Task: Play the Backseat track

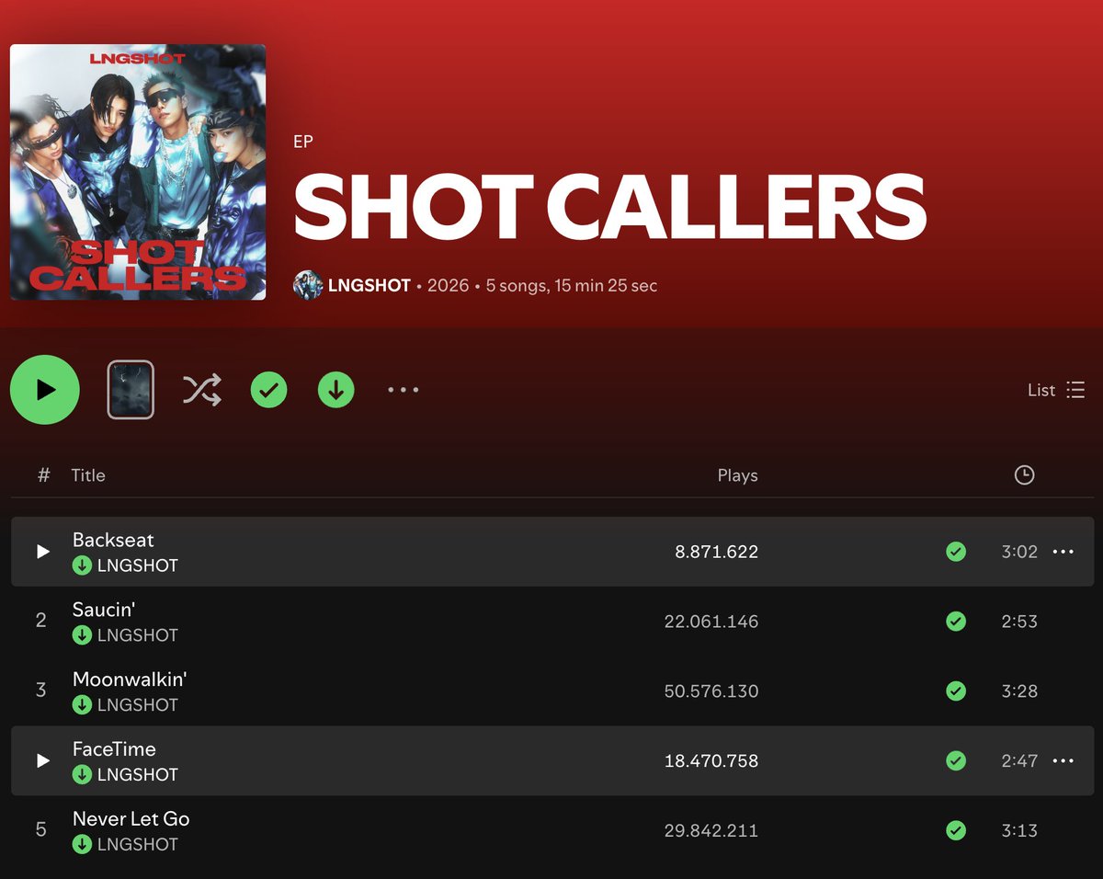Action: [x=42, y=552]
